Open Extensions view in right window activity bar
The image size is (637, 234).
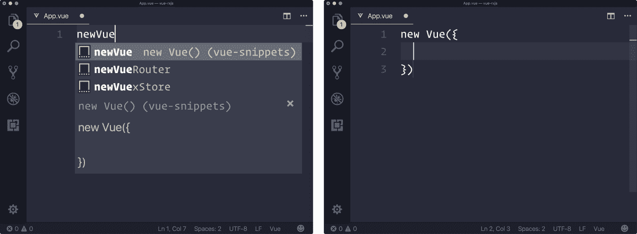337,125
